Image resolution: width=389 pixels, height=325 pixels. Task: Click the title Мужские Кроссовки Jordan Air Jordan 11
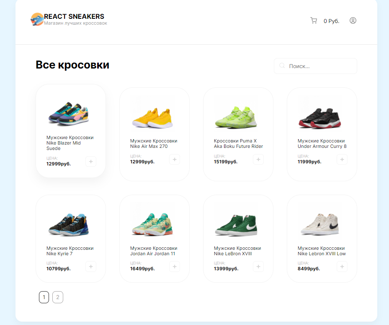click(154, 251)
